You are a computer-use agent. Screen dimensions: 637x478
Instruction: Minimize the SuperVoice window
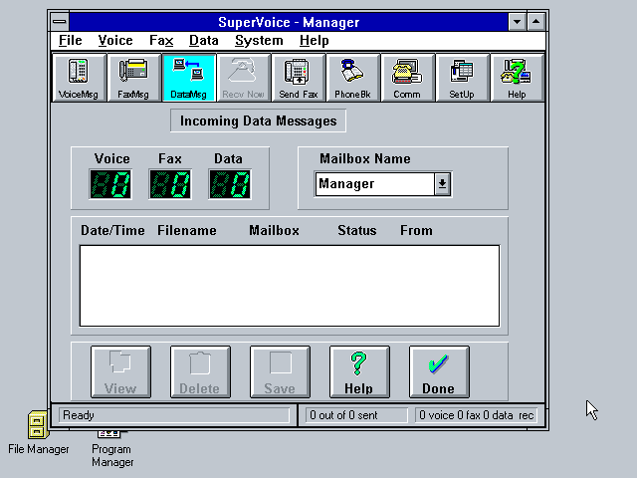[x=518, y=22]
